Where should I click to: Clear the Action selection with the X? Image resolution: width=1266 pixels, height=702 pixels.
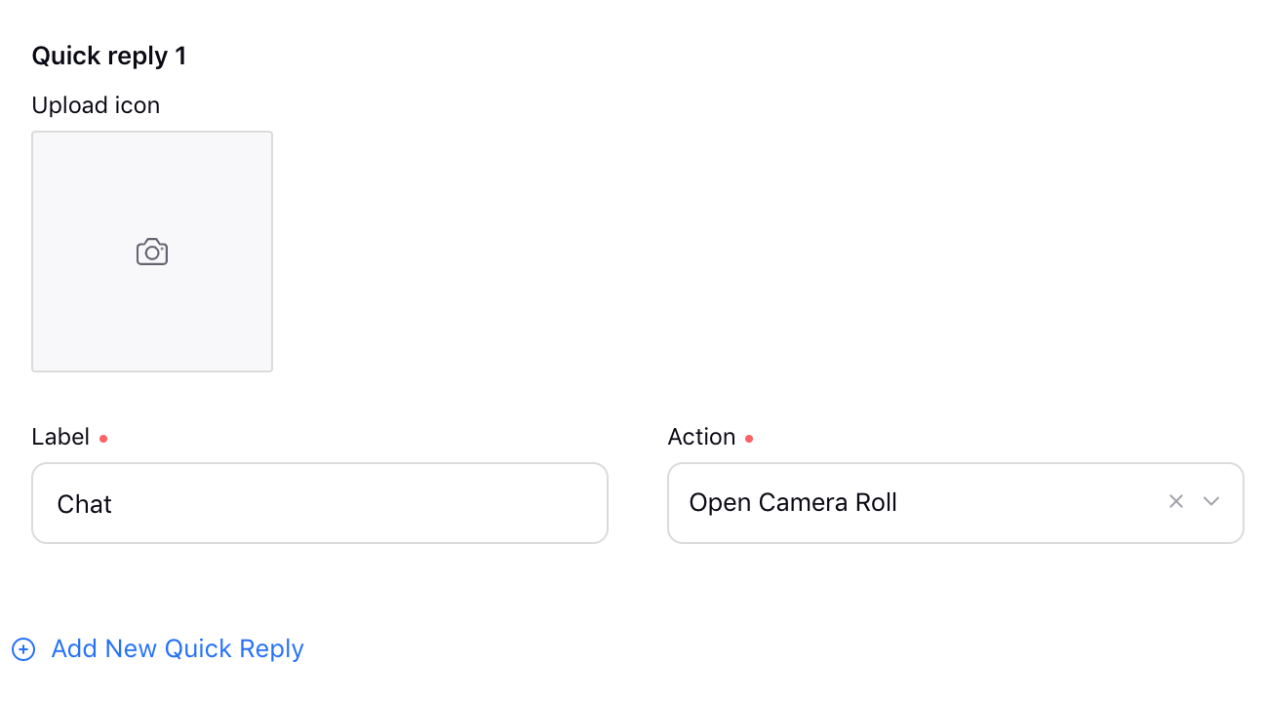(x=1176, y=501)
